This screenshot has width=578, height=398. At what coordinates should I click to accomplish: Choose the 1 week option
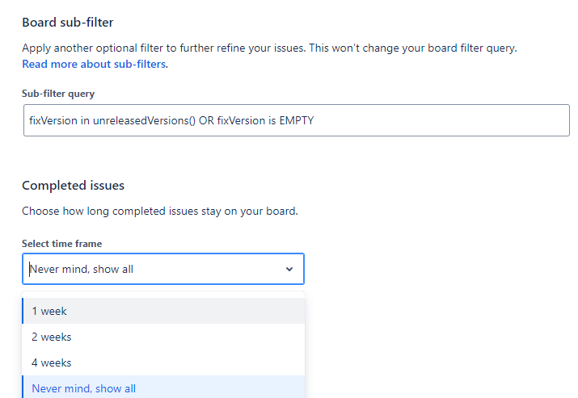click(49, 311)
